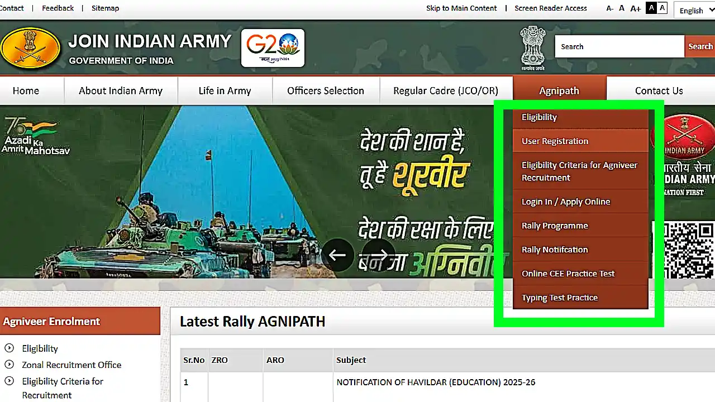
Task: Increase font size with A+ button
Action: (x=635, y=8)
